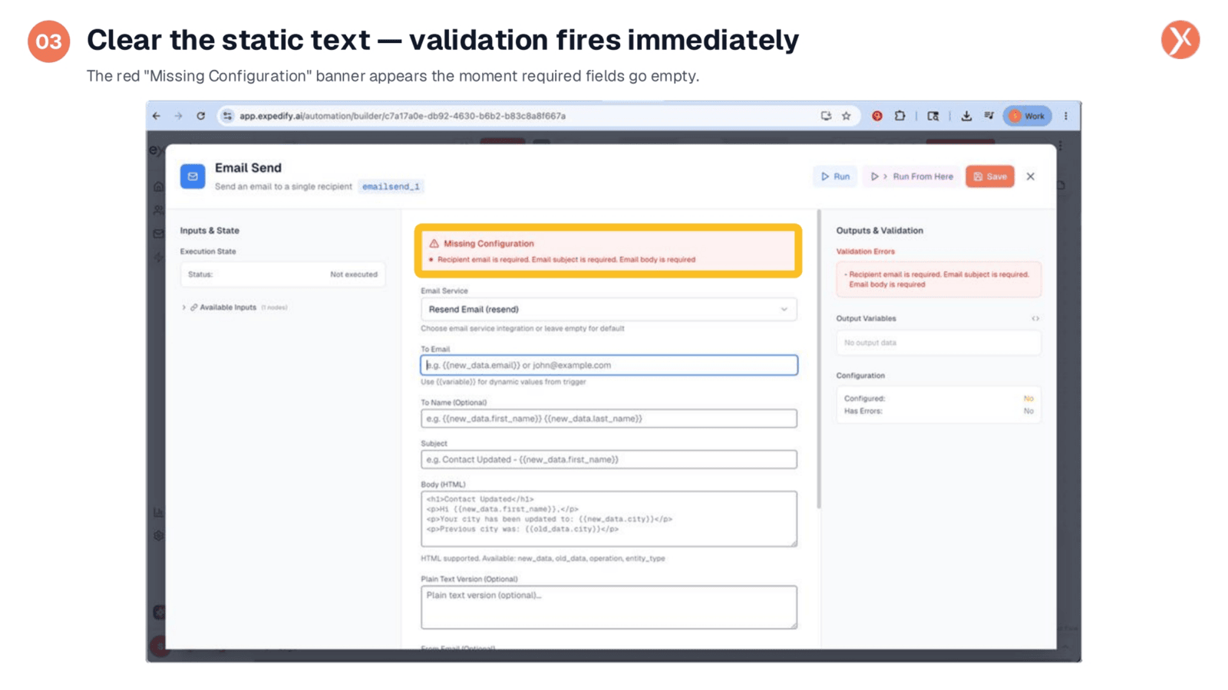Click the Plain Text Version text area

[609, 607]
